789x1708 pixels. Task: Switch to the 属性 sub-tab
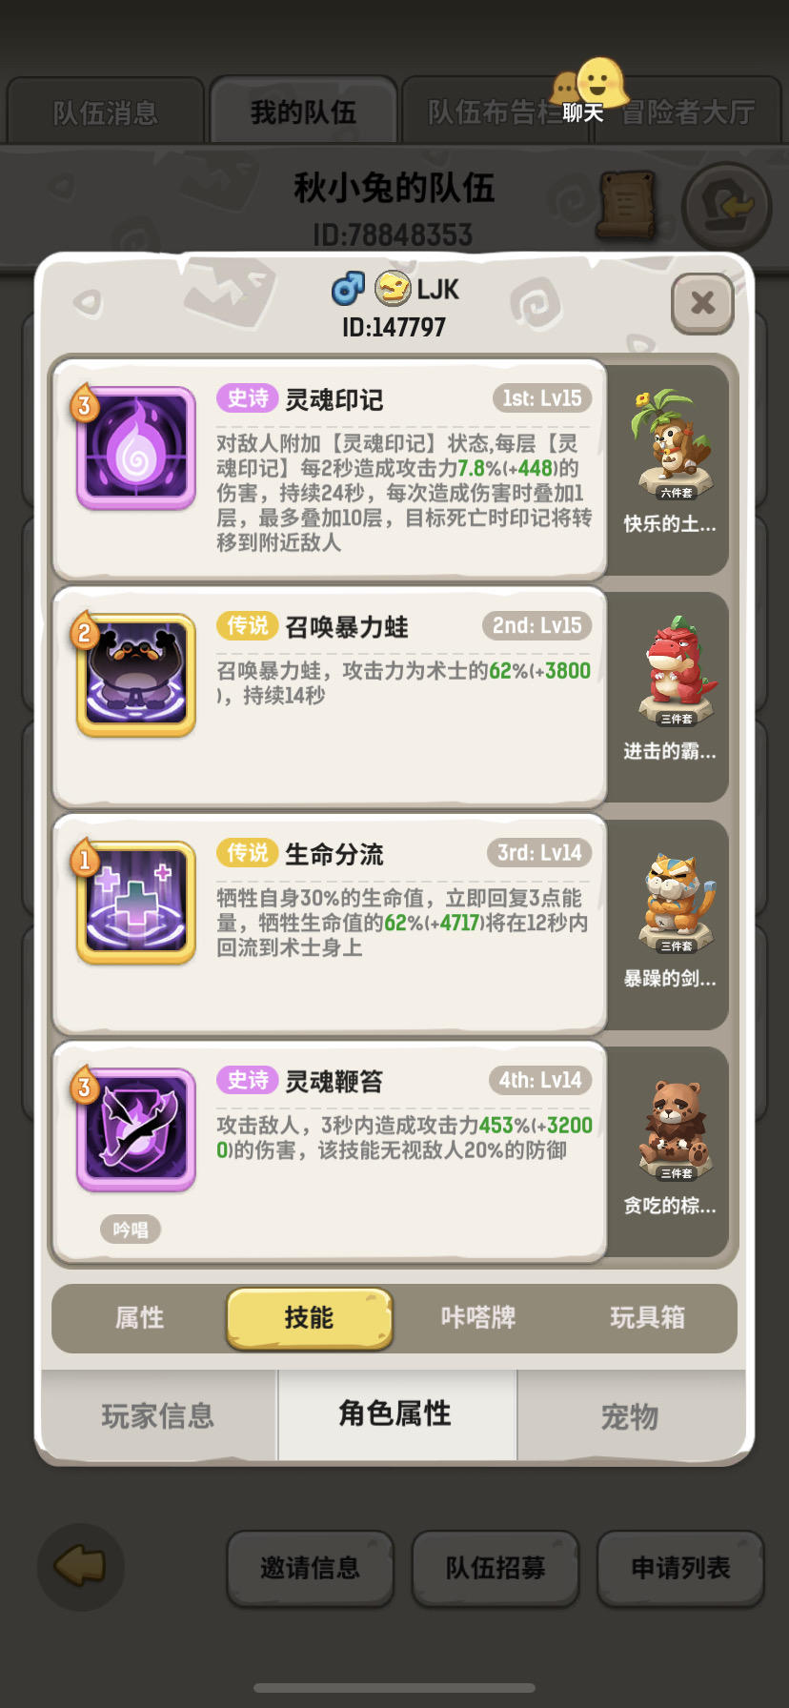click(139, 1318)
